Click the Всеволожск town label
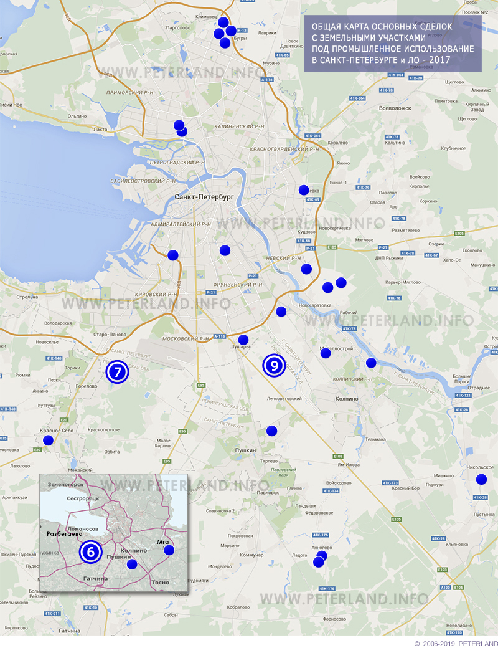Viewport: 498px width, 648px height. point(395,108)
